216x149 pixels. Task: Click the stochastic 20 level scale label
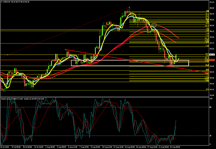point(210,136)
